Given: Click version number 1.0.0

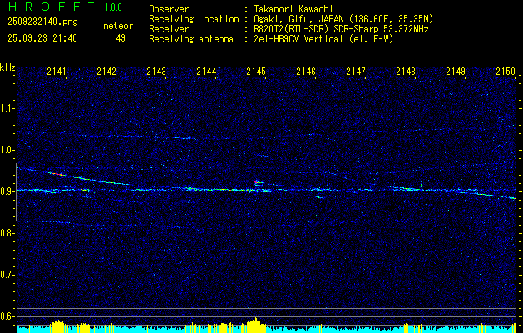Looking at the screenshot, I should click(113, 7).
